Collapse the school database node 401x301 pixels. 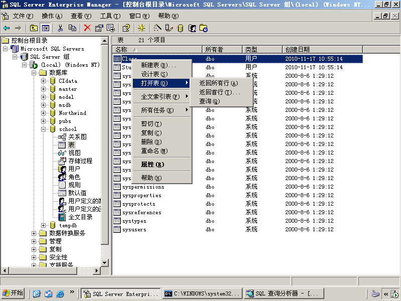pos(44,129)
